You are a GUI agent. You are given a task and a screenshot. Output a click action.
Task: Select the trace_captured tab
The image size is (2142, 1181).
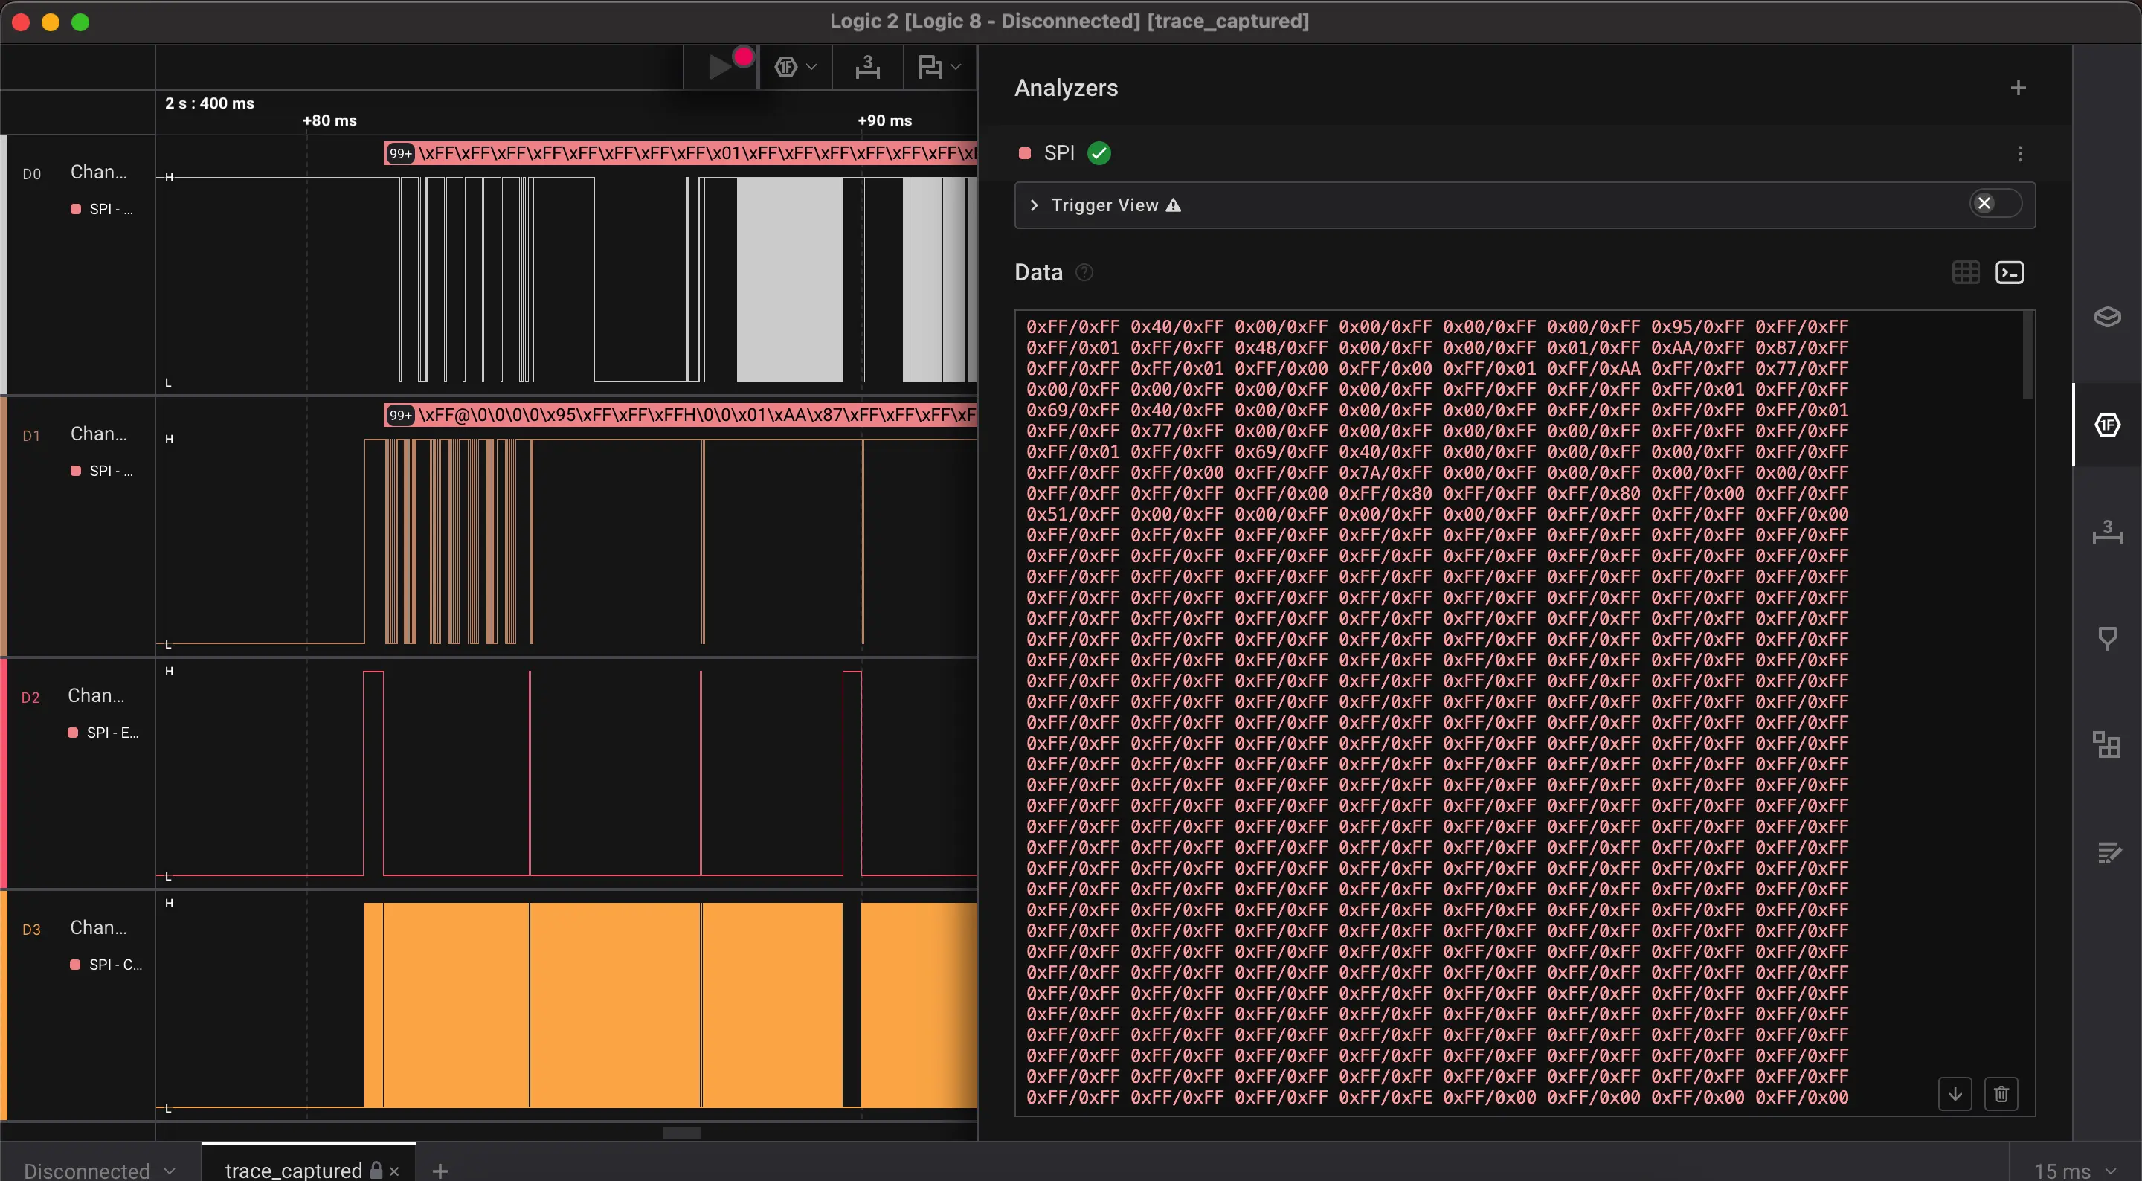click(293, 1169)
